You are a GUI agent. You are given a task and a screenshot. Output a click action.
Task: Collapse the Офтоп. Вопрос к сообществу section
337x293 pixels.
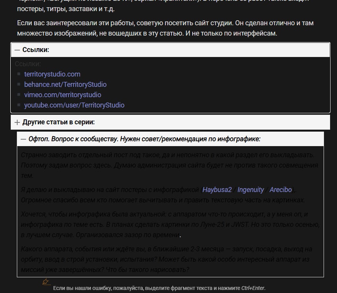[x=170, y=139]
